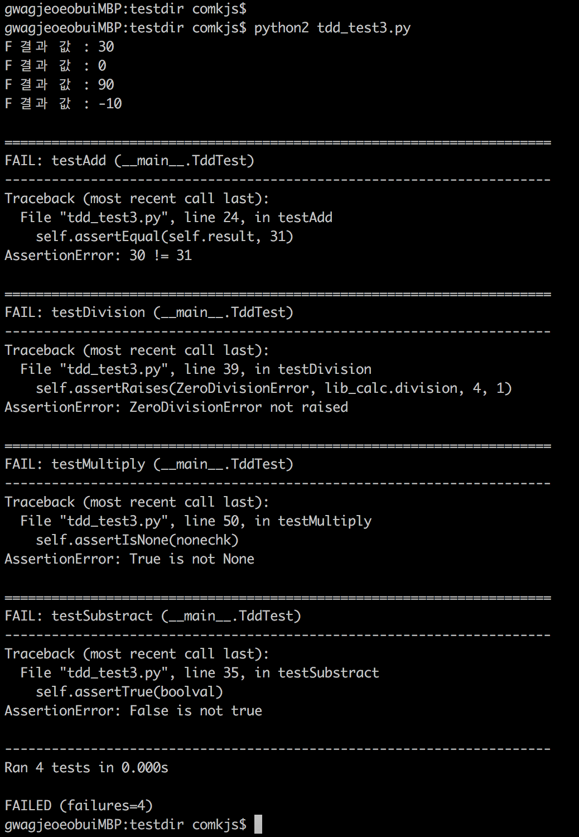Click the FAIL: testDivision header line
The width and height of the screenshot is (579, 837).
[148, 312]
